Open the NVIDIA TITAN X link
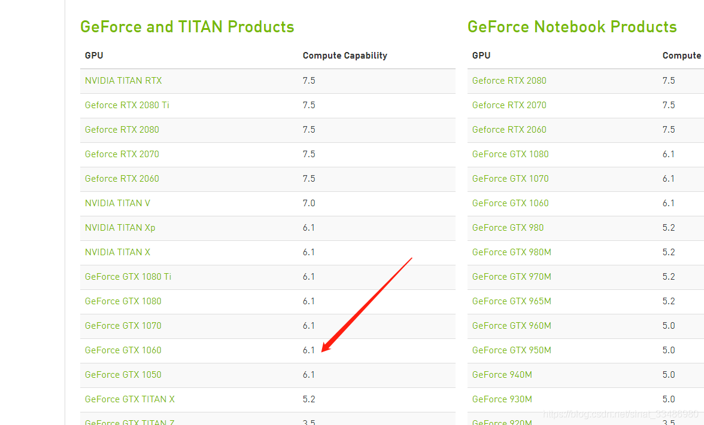704x425 pixels. [x=117, y=252]
